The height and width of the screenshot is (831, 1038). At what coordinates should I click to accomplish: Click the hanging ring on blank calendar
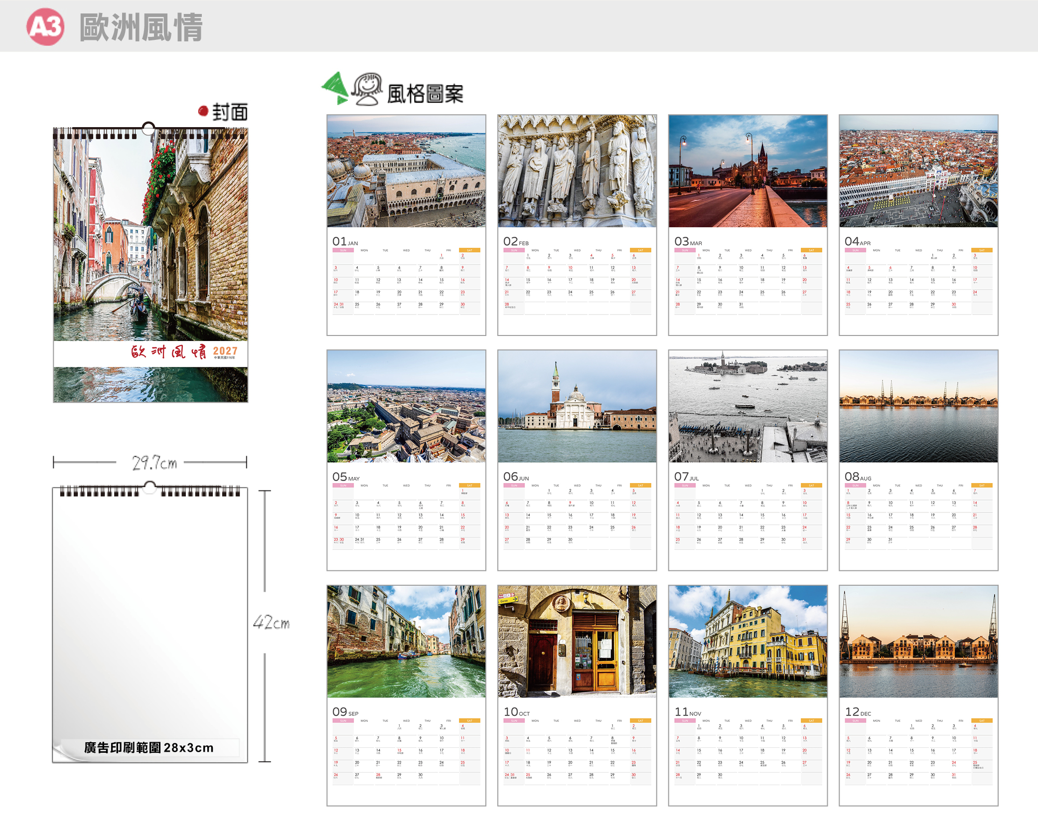point(149,488)
